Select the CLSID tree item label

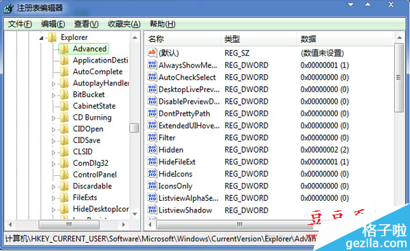pyautogui.click(x=82, y=151)
